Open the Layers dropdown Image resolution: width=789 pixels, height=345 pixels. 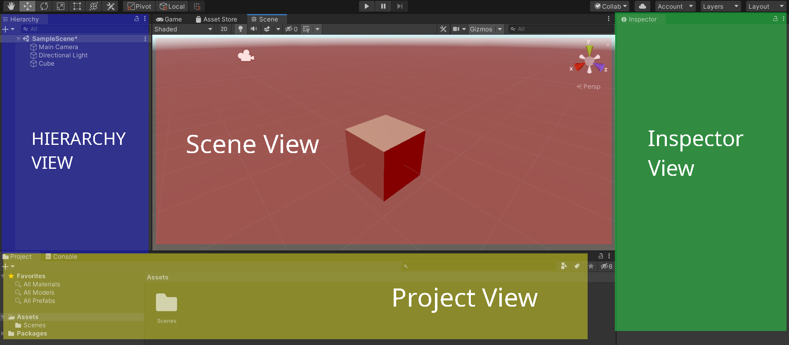click(x=720, y=6)
